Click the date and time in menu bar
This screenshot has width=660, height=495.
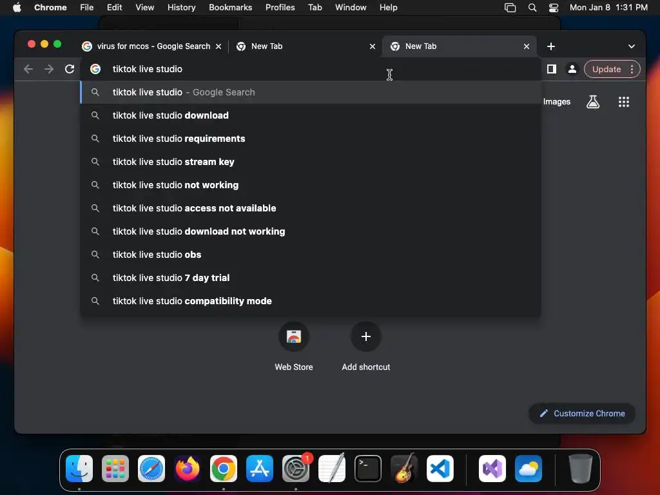608,7
